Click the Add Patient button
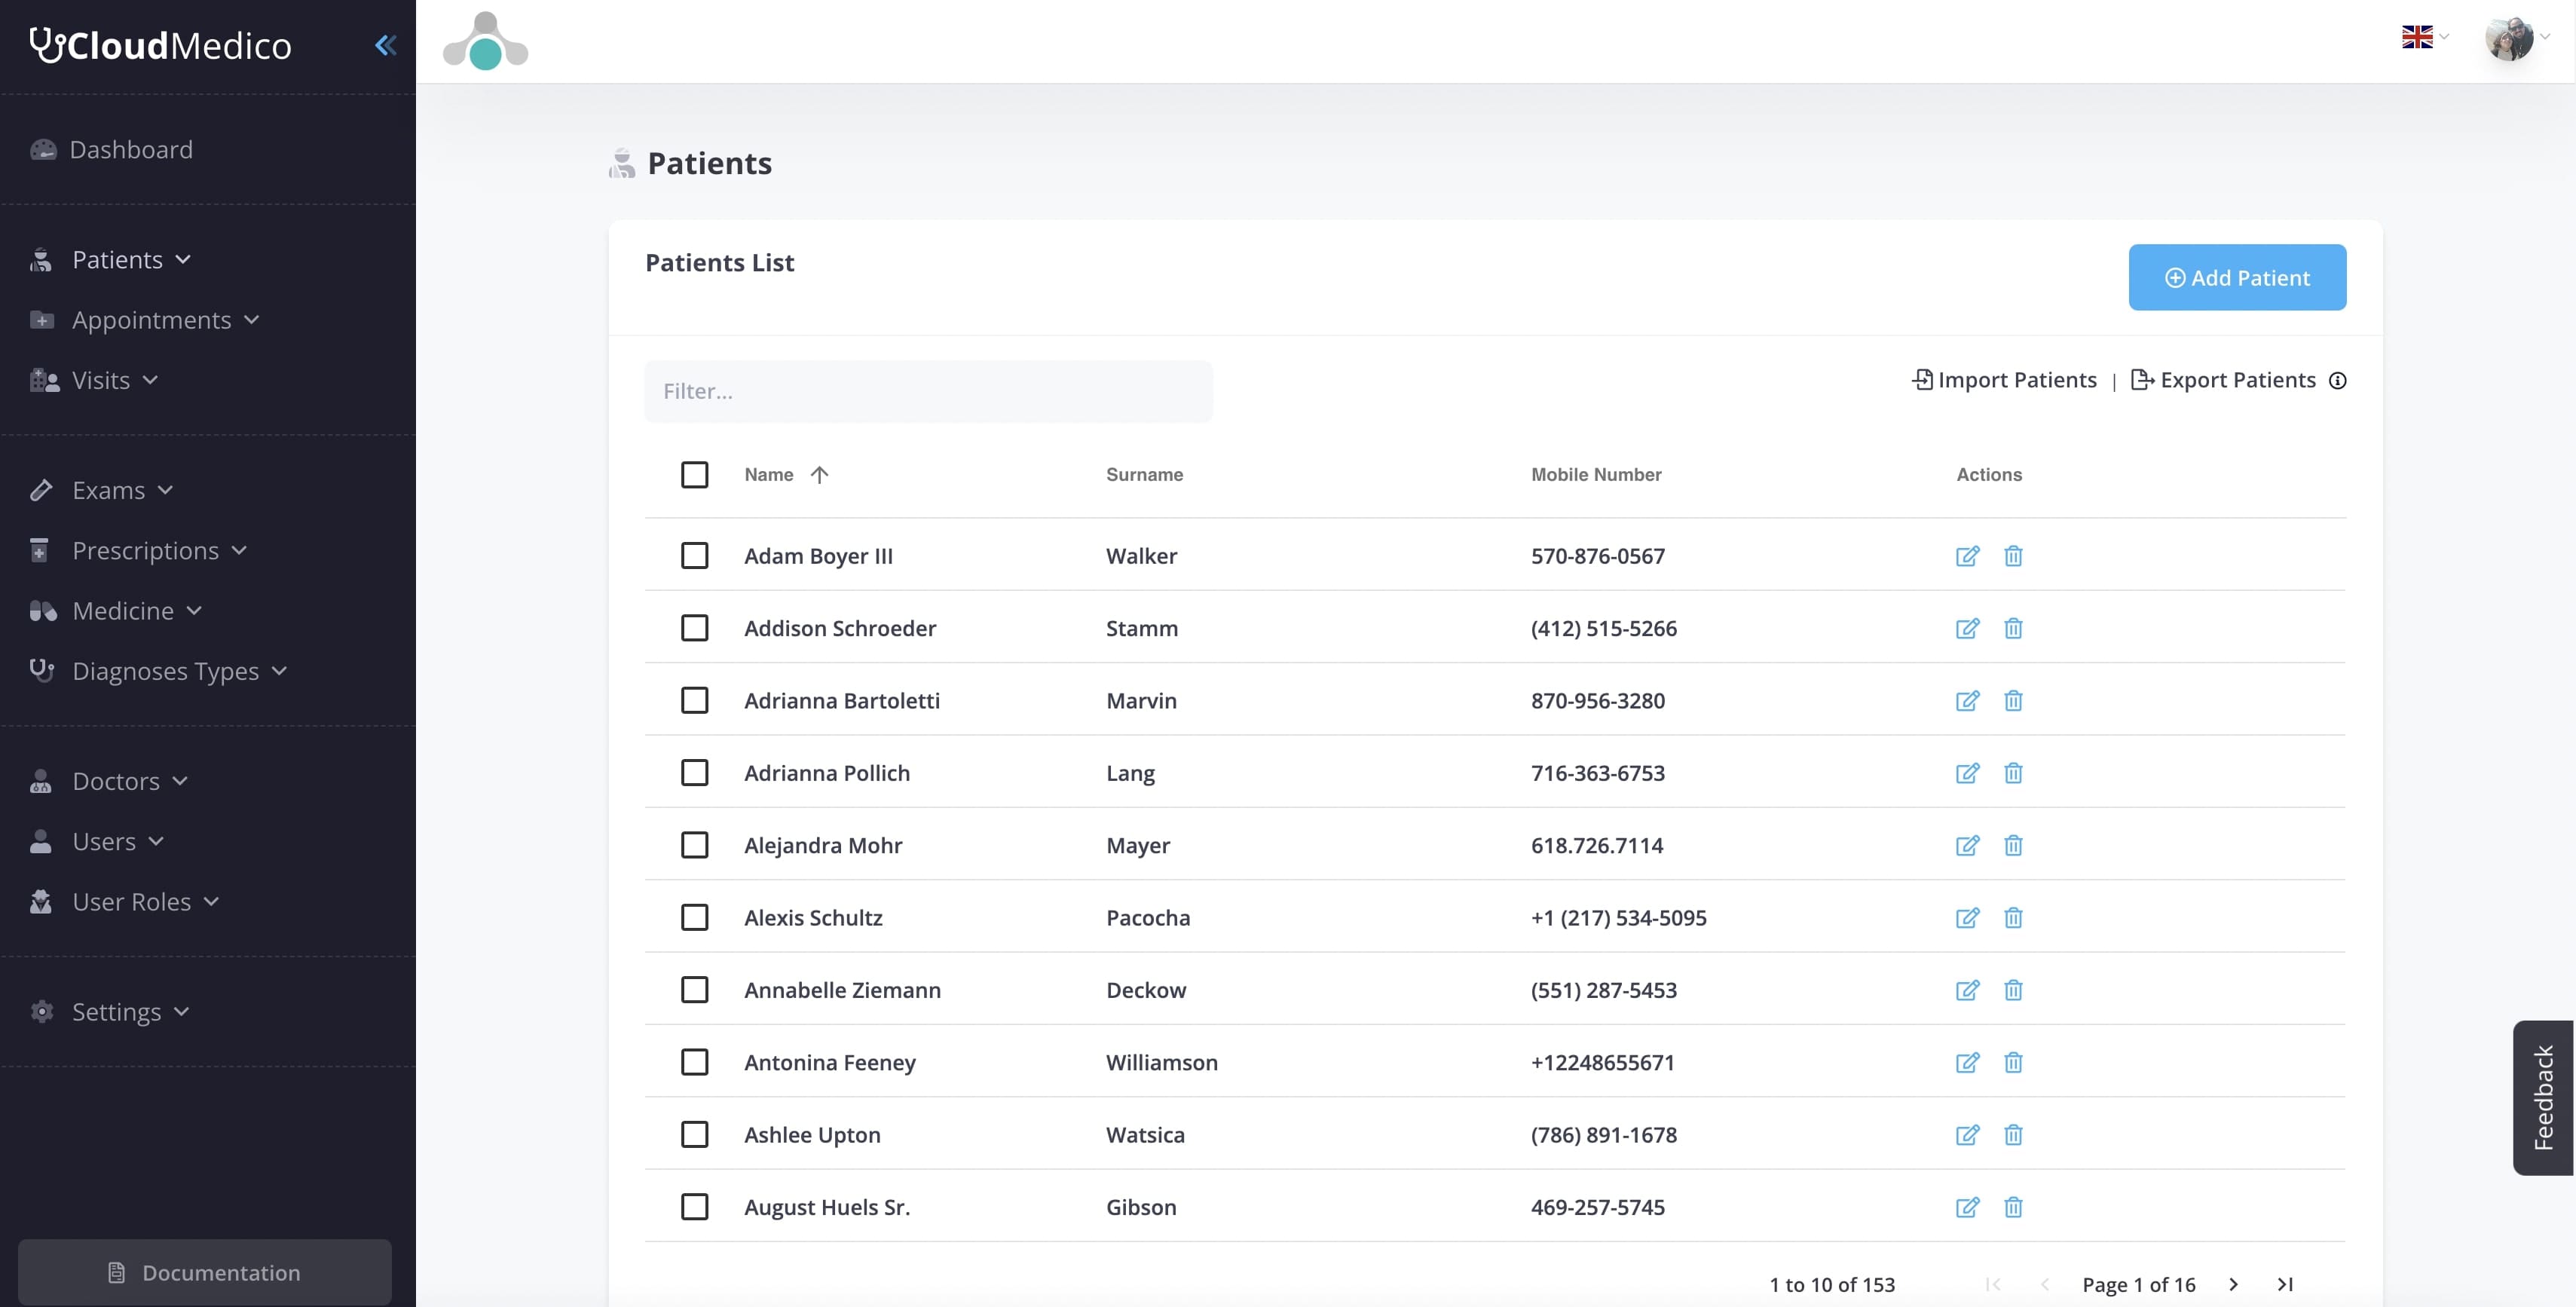 (2238, 277)
